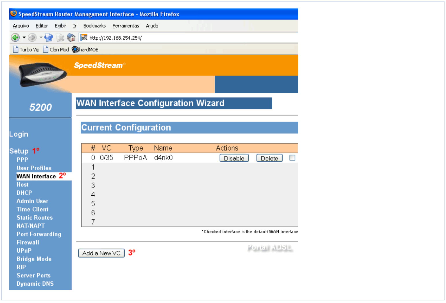
Task: Click the "Type" column header
Action: point(136,148)
